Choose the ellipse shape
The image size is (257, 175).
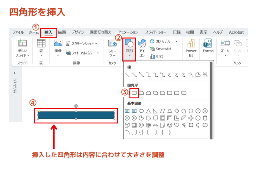(141, 111)
